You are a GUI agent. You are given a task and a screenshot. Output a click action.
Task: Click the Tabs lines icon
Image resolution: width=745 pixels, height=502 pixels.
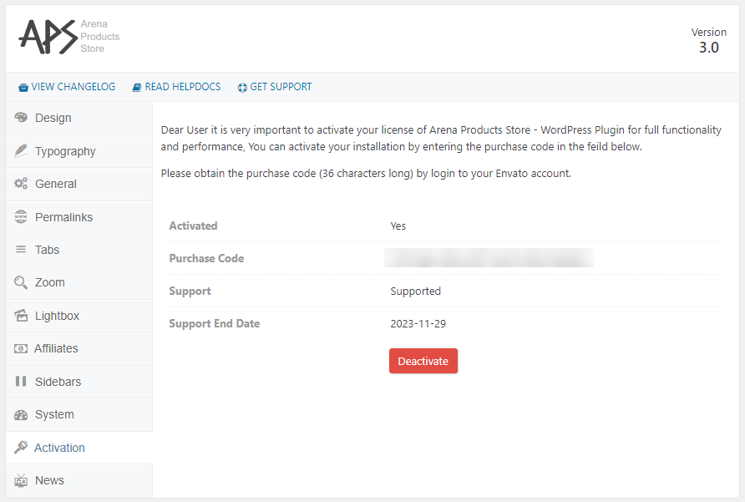pyautogui.click(x=21, y=249)
